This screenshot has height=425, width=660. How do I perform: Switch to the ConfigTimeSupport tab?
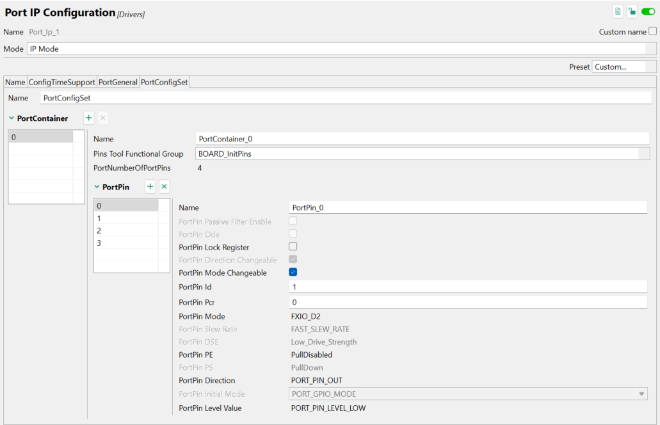pos(61,82)
